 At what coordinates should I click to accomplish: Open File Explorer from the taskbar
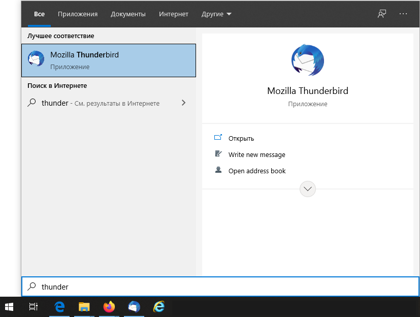tap(85, 306)
